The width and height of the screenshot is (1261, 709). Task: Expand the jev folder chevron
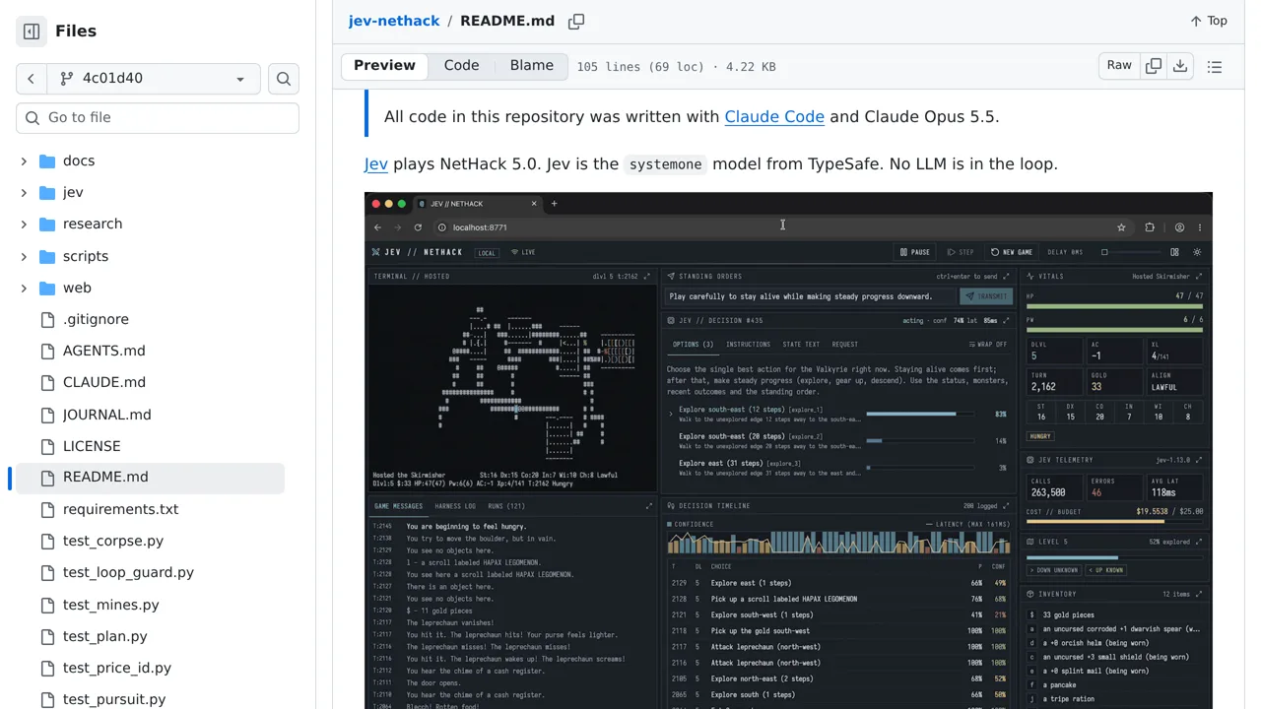click(24, 193)
